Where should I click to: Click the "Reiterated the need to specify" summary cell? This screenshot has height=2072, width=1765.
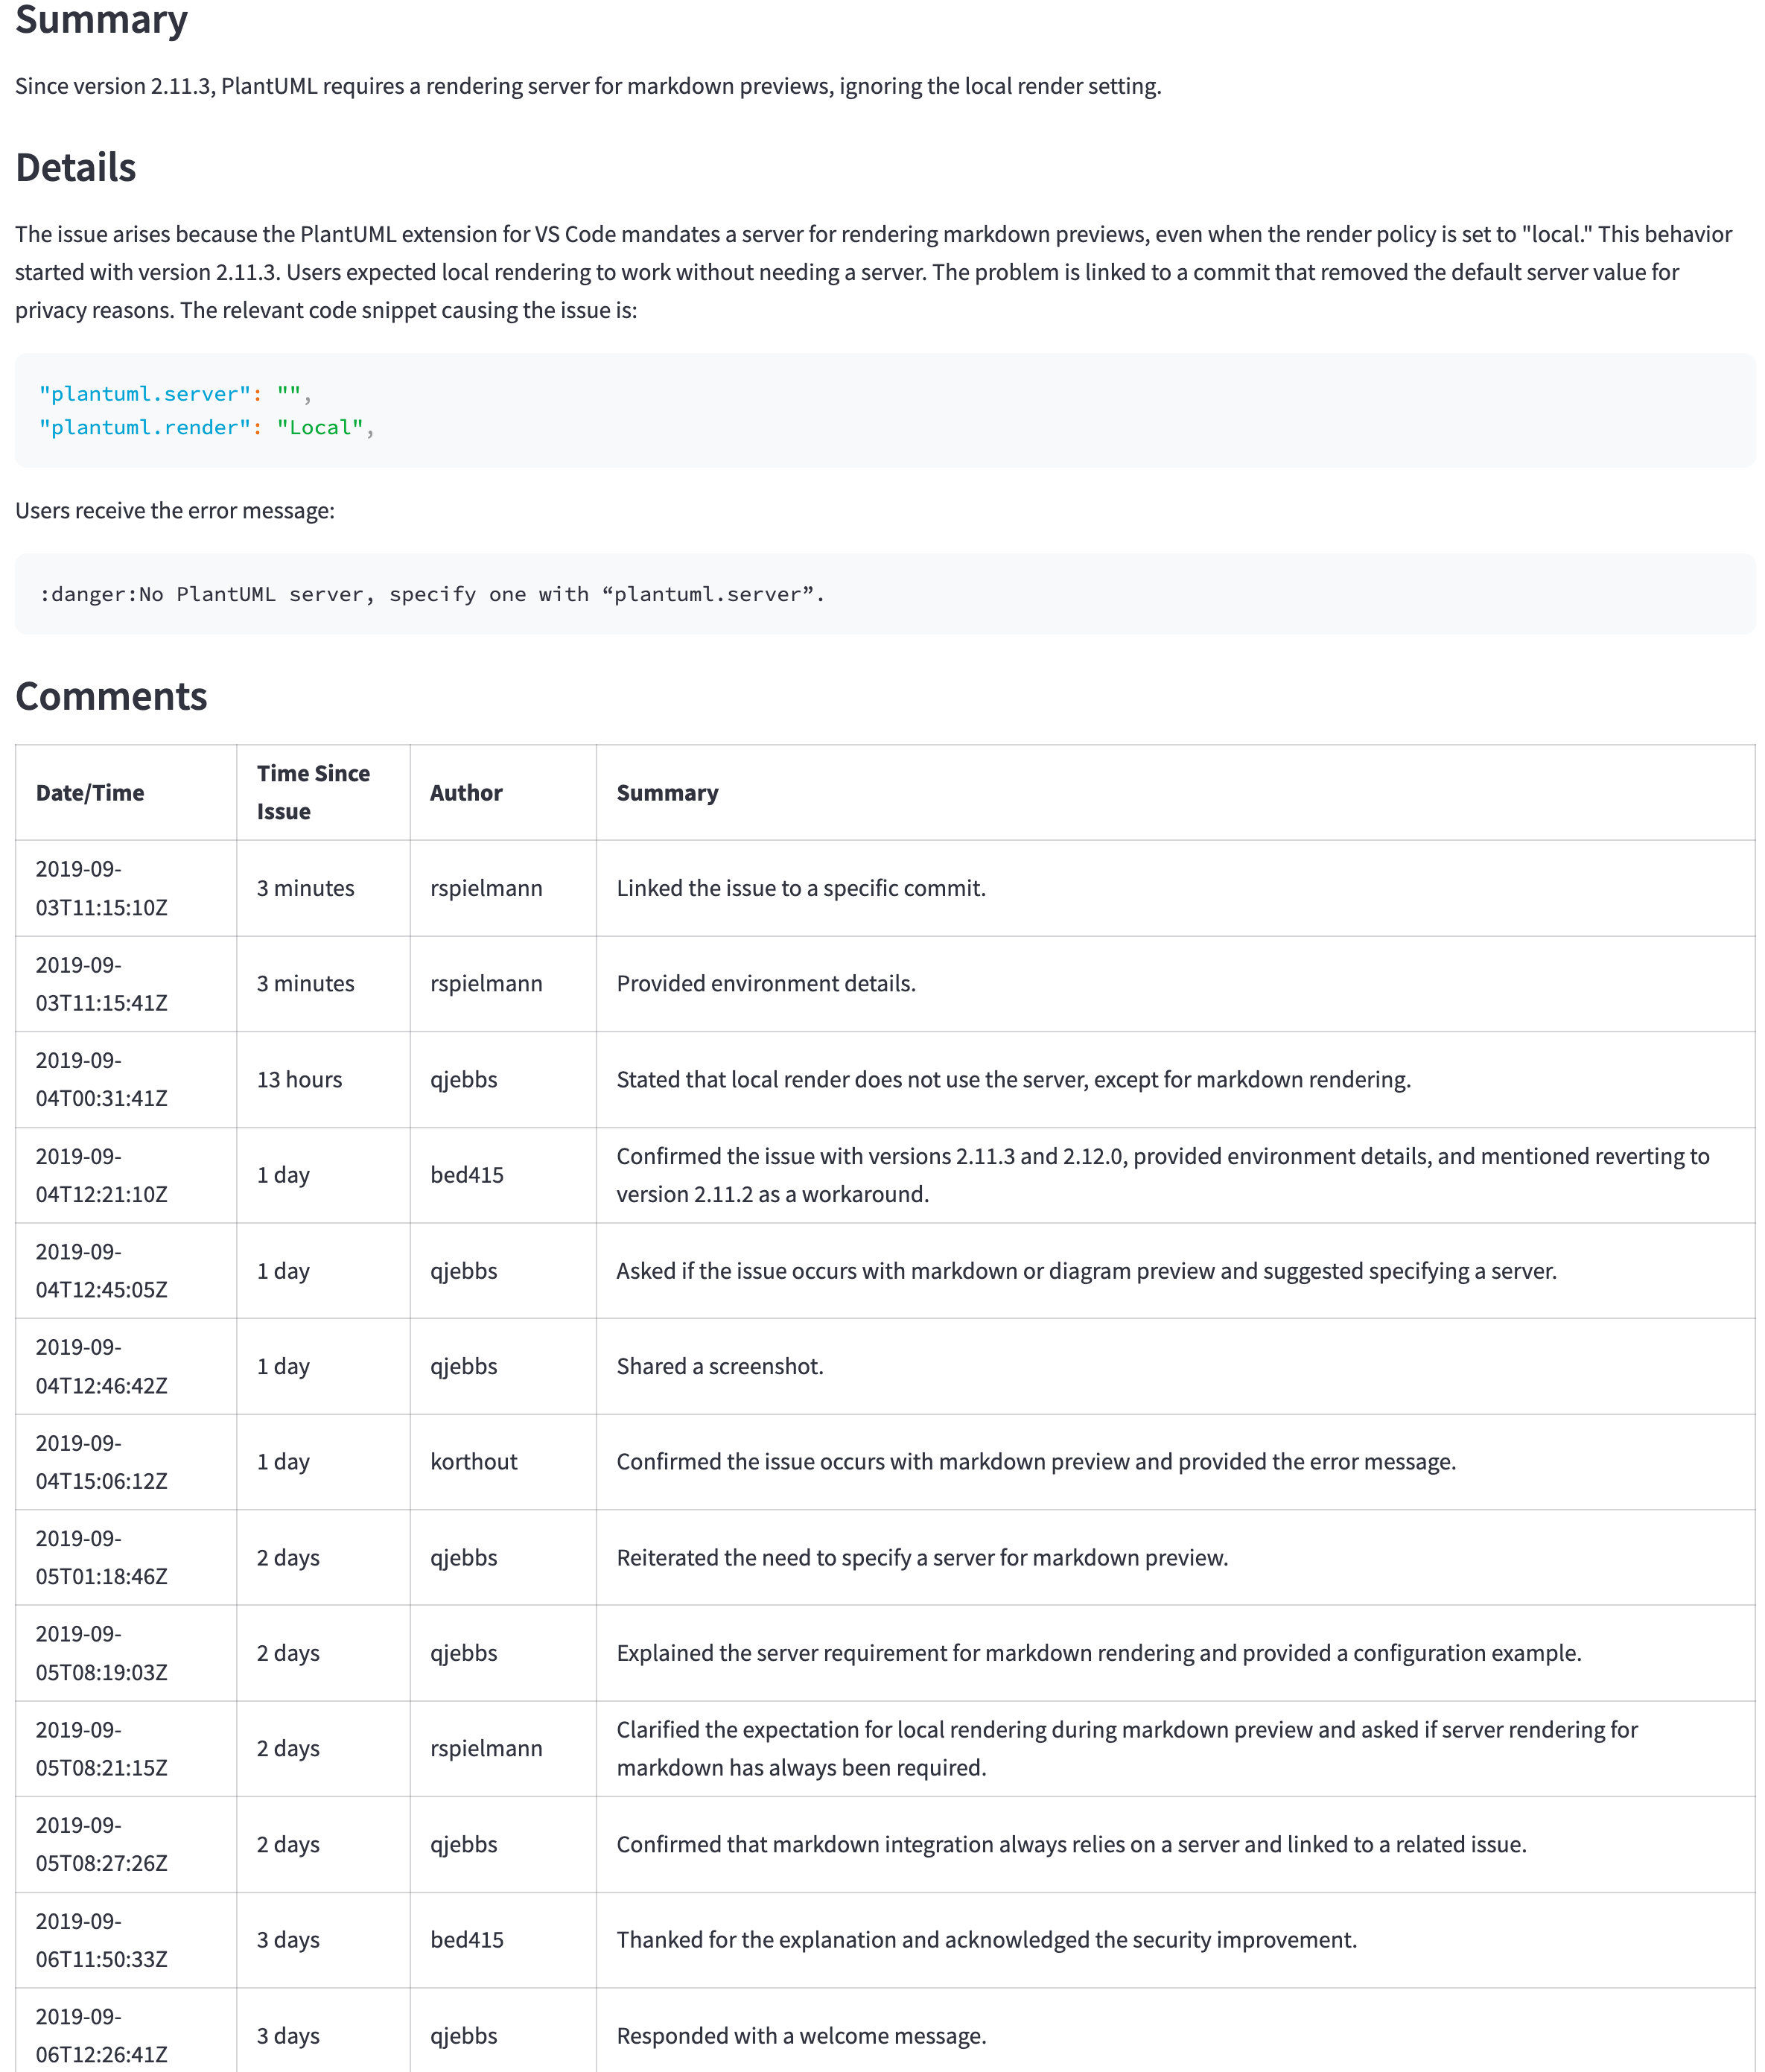(x=922, y=1557)
